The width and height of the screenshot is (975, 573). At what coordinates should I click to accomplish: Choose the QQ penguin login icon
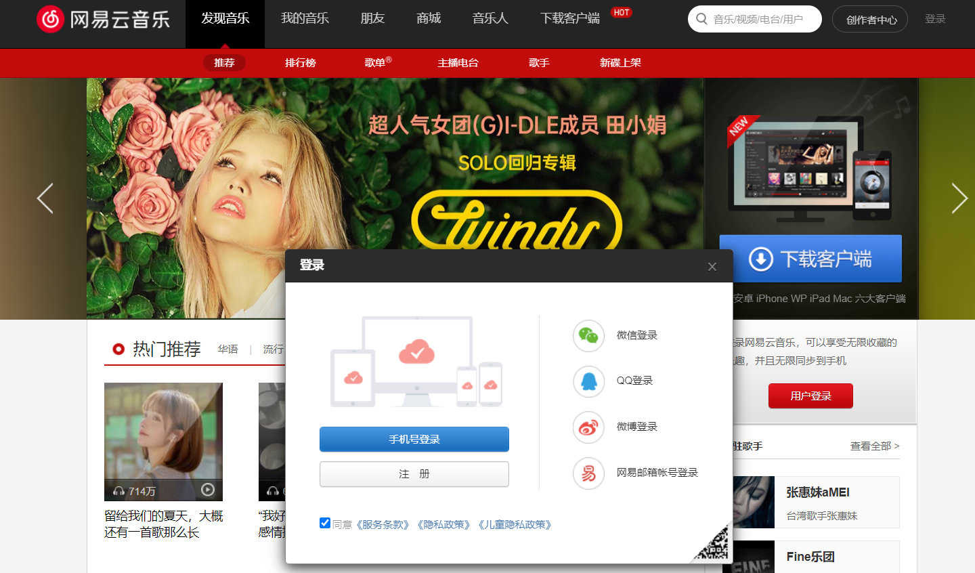[588, 381]
